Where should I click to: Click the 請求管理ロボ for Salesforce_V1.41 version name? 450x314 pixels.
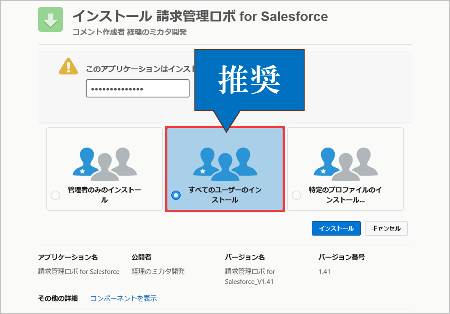250,276
